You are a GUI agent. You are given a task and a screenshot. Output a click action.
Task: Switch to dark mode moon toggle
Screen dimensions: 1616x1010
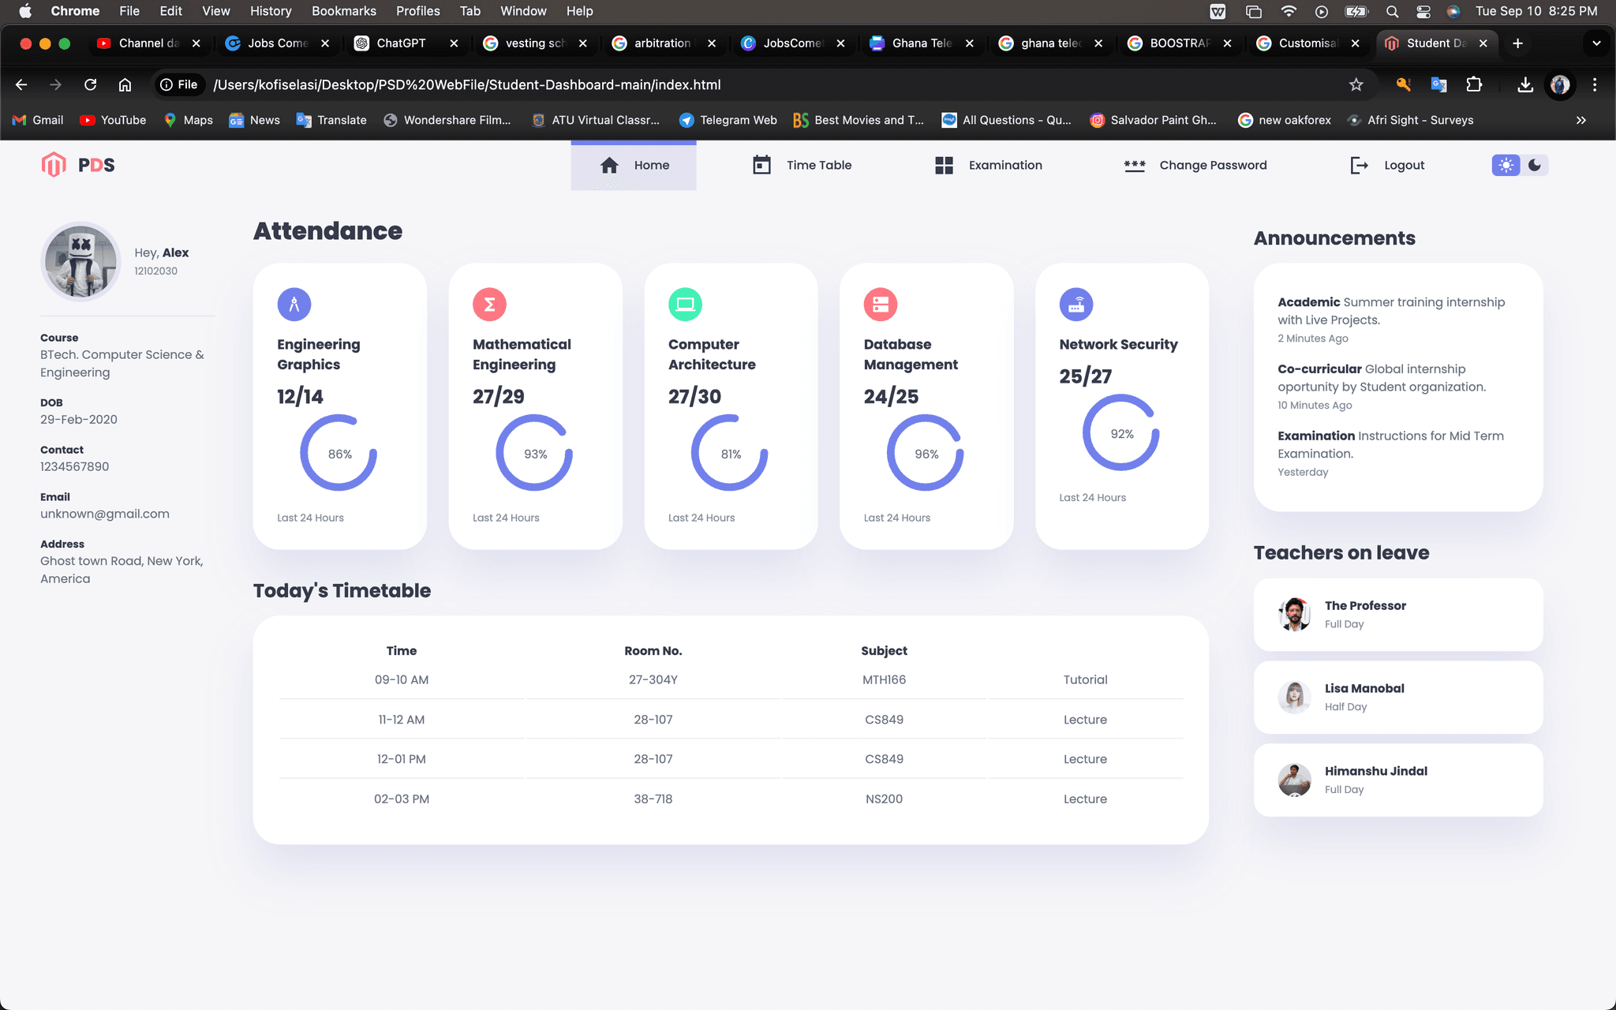pos(1534,165)
